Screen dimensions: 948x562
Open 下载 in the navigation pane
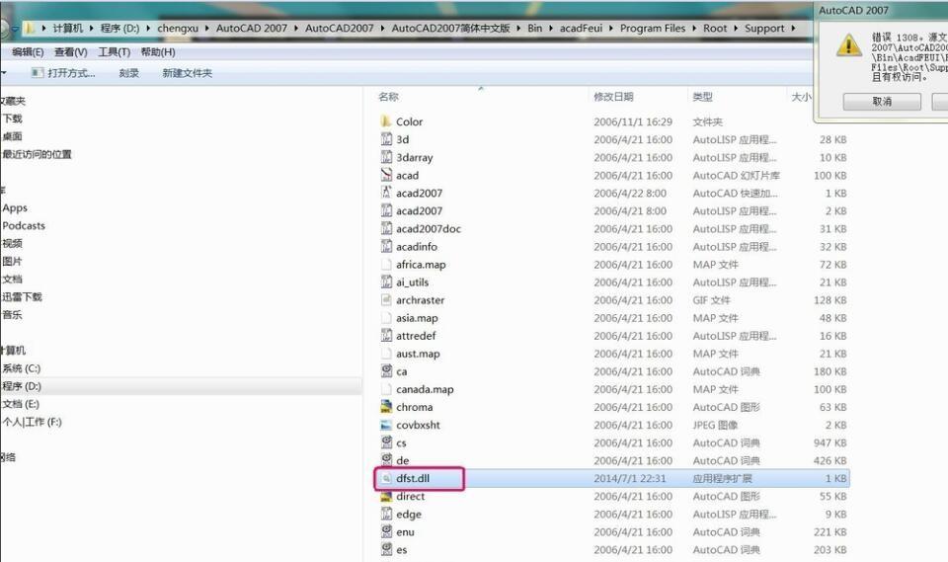pos(12,119)
